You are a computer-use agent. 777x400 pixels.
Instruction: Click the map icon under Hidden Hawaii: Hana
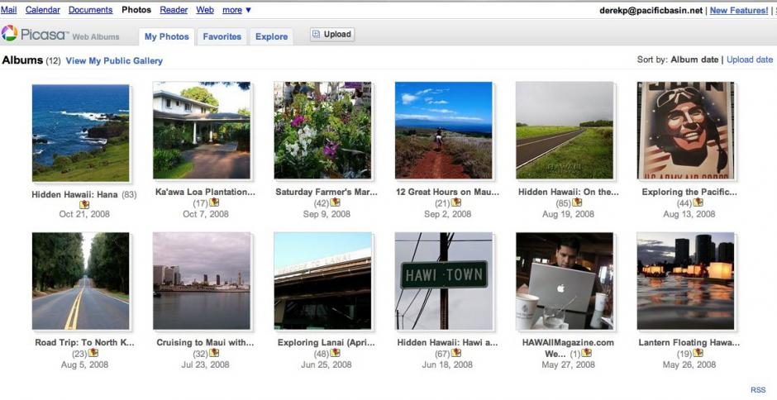click(x=83, y=204)
